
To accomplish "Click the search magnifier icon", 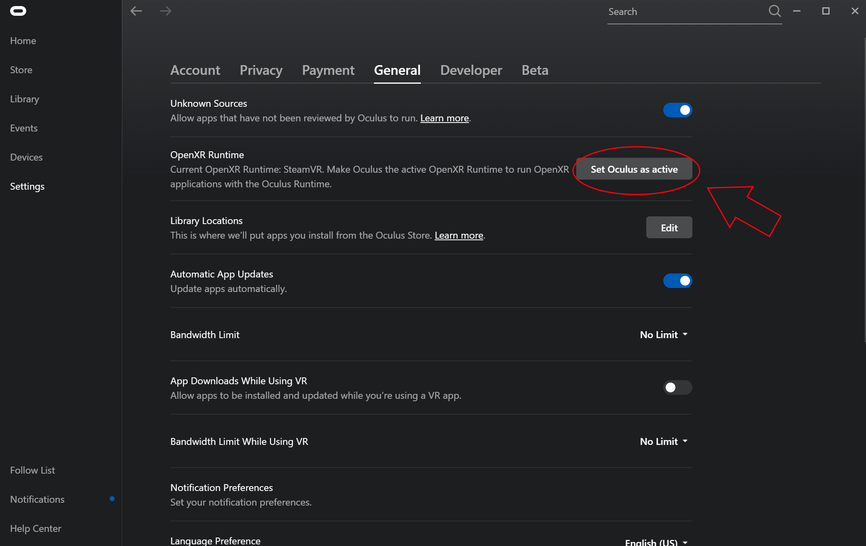I will (774, 11).
